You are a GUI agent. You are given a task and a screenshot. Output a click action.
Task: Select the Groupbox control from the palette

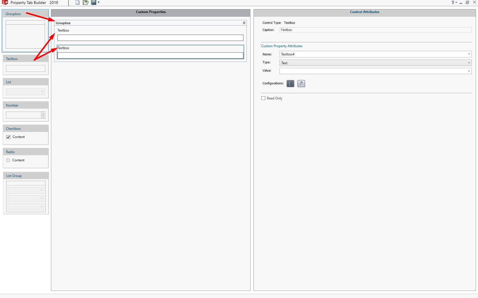click(x=25, y=31)
